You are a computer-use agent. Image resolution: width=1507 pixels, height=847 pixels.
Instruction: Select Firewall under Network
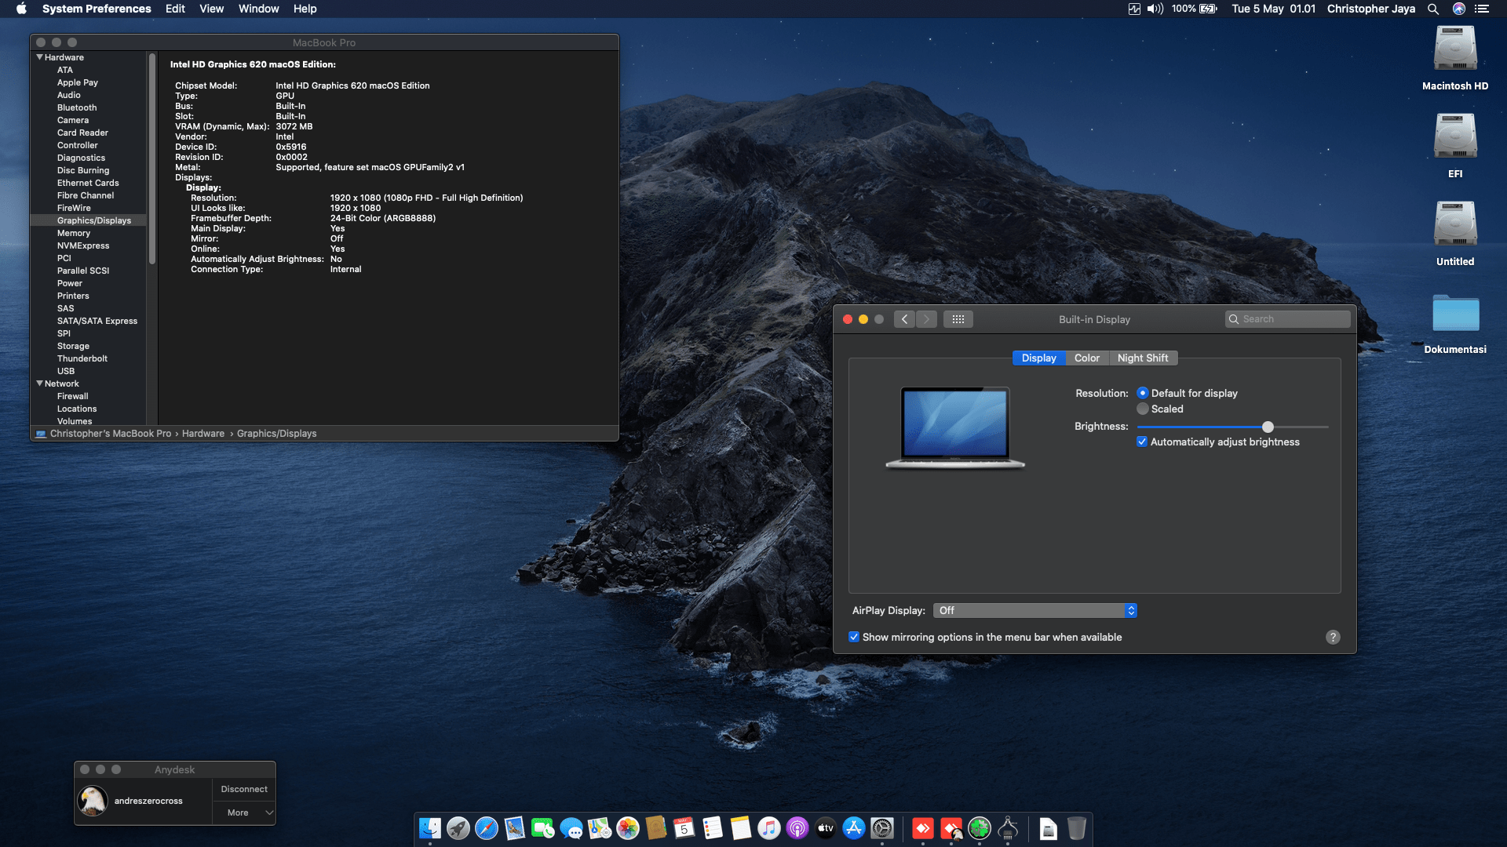click(x=72, y=396)
